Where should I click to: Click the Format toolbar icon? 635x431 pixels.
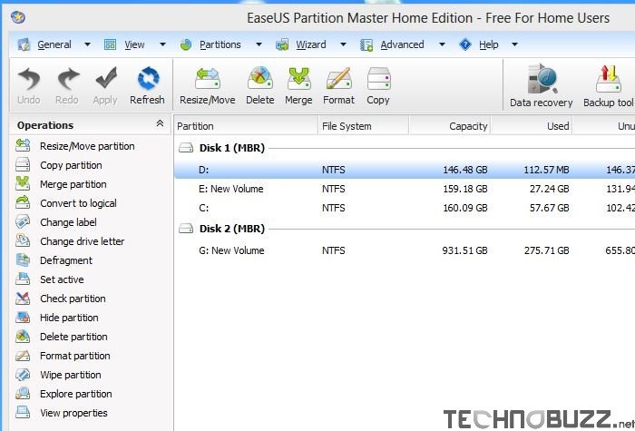pyautogui.click(x=338, y=78)
